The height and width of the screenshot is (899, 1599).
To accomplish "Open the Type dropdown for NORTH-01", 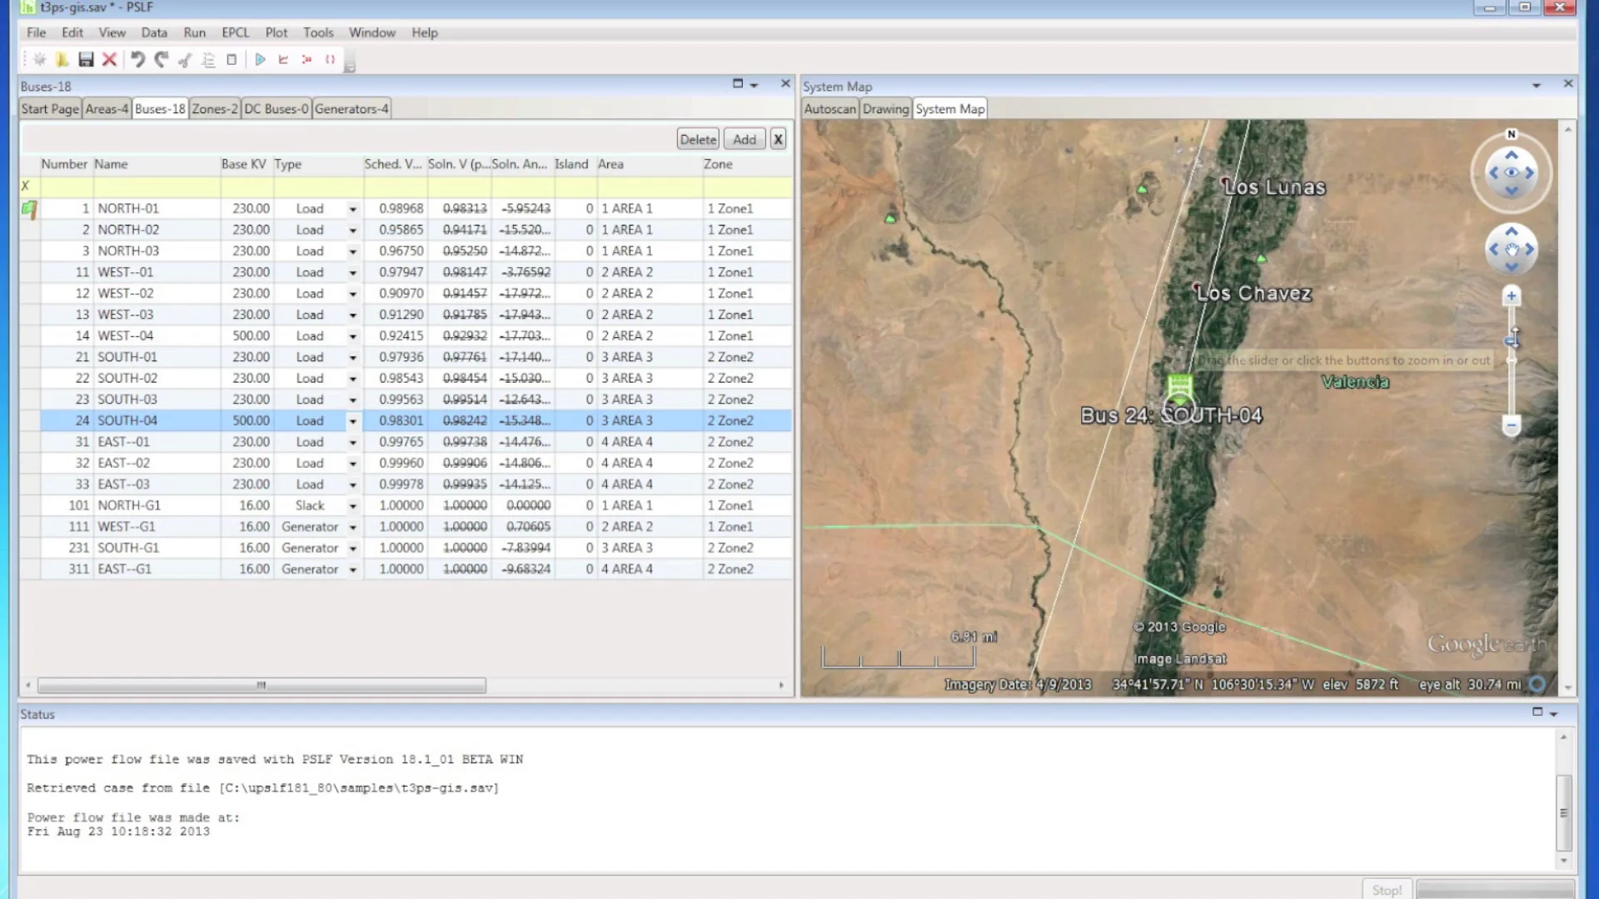I will click(352, 209).
